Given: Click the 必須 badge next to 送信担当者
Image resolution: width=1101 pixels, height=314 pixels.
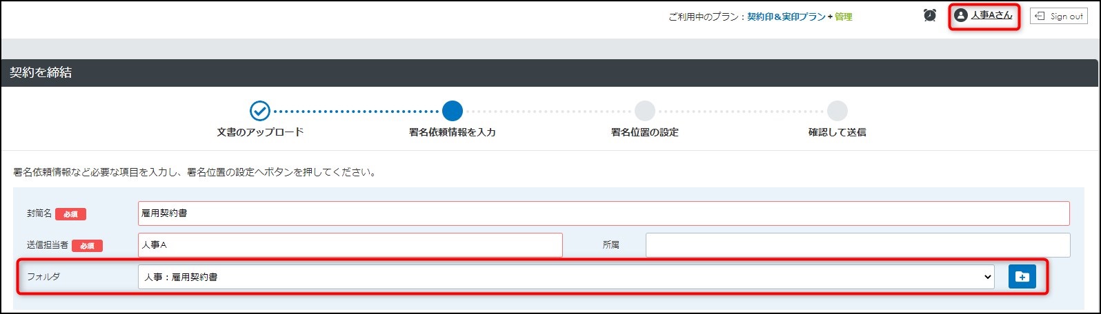Looking at the screenshot, I should point(87,246).
